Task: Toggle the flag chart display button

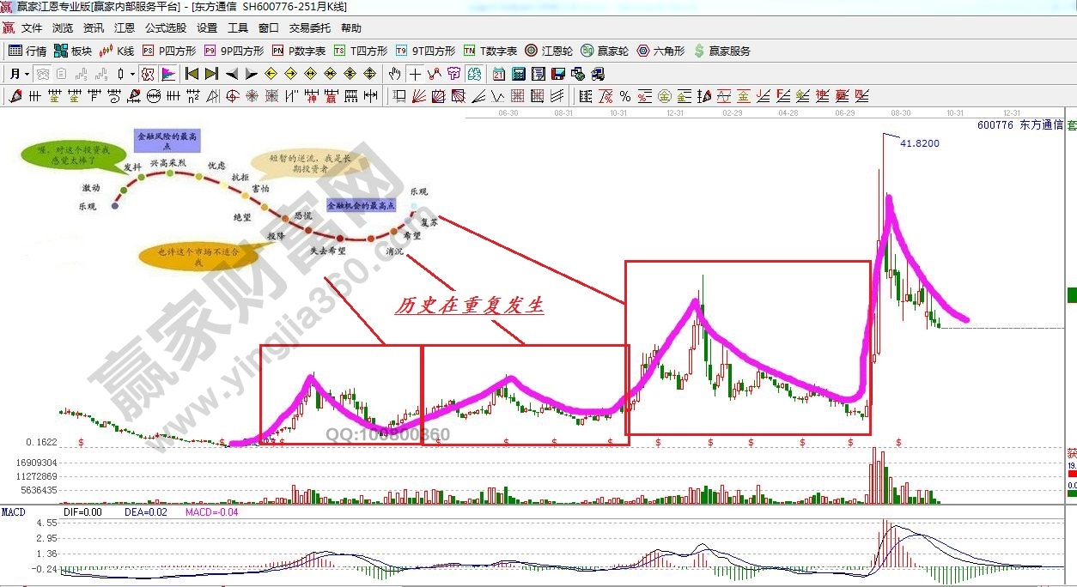Action: pyautogui.click(x=168, y=74)
